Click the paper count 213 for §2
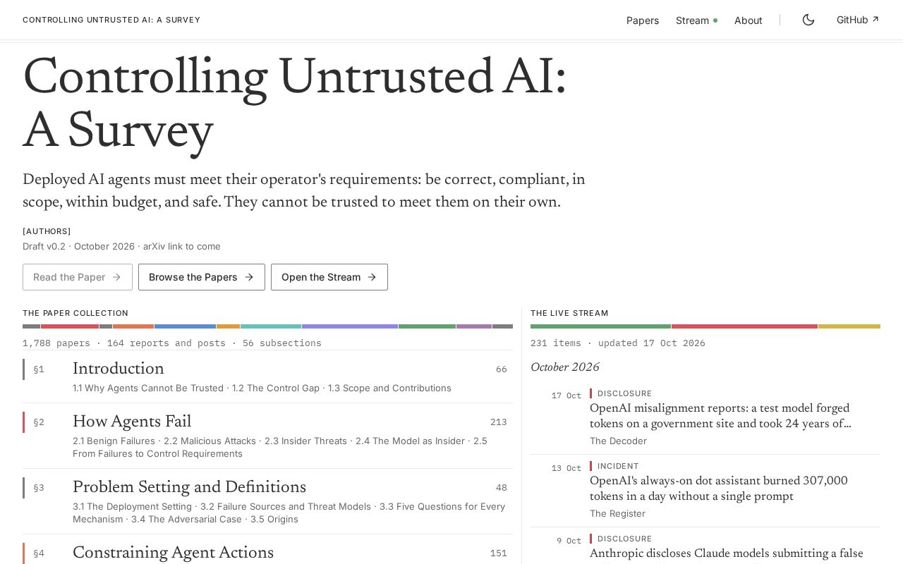 [499, 422]
